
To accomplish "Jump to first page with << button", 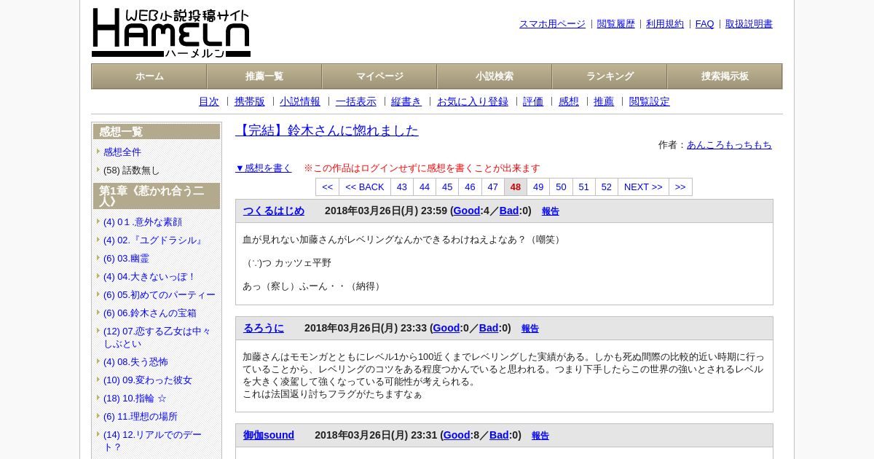I will [328, 187].
